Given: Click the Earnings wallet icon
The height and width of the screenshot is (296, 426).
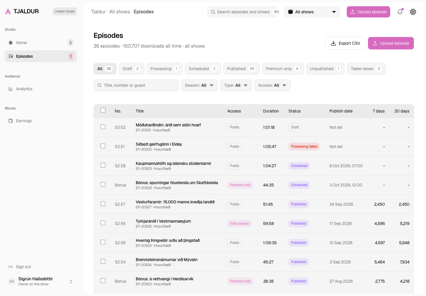Looking at the screenshot, I should [x=11, y=121].
